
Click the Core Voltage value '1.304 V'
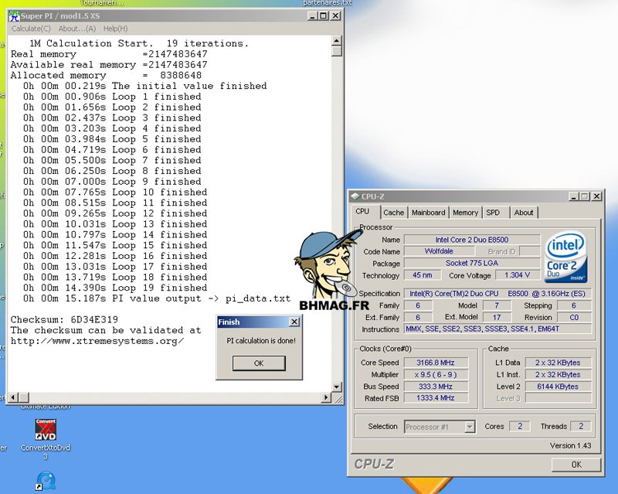517,275
